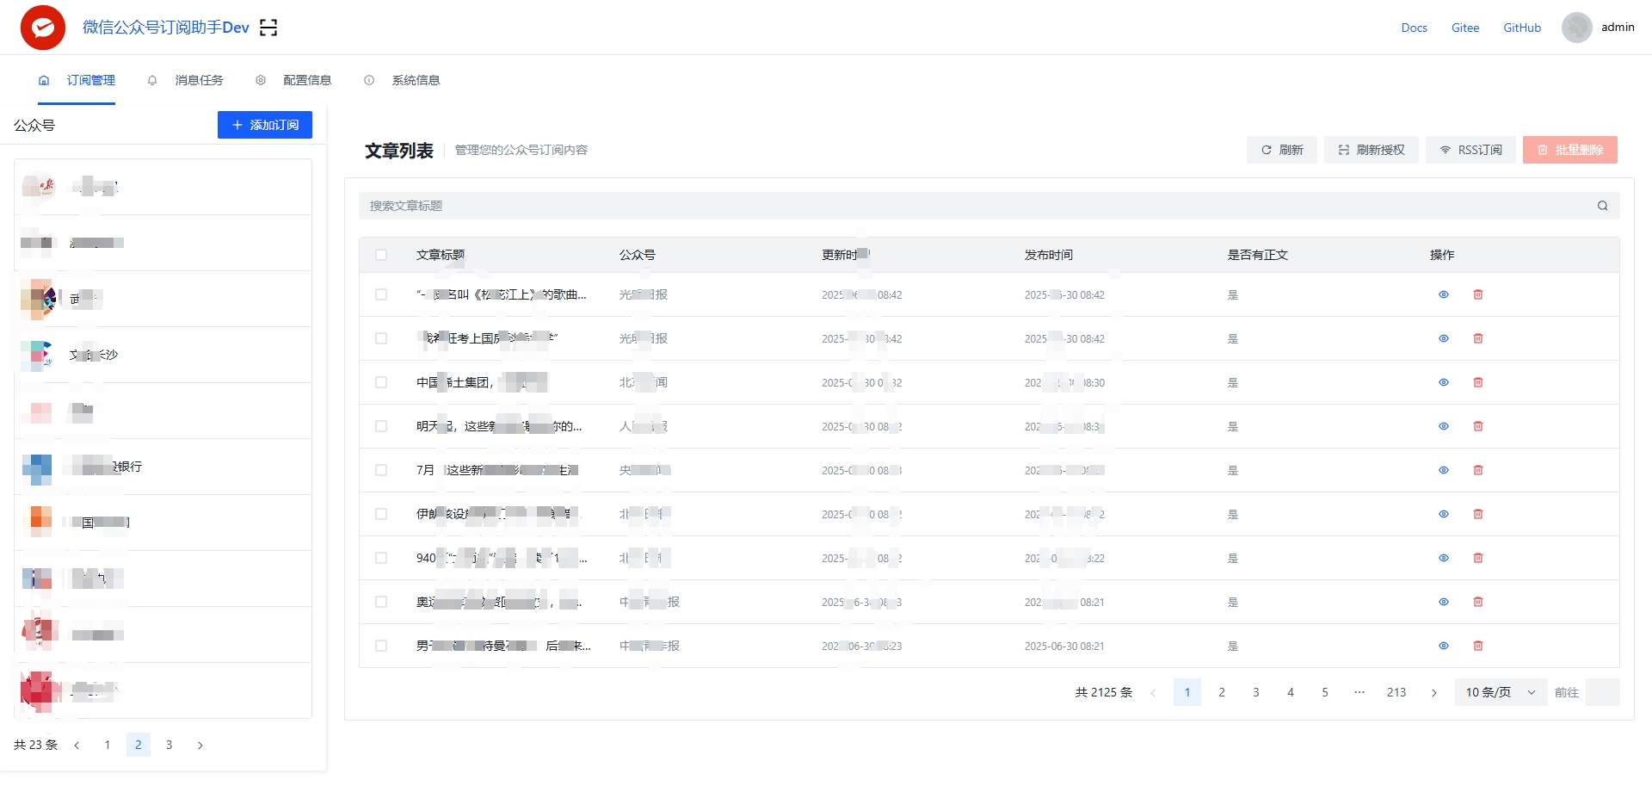Switch to 订阅管理 tab
This screenshot has width=1652, height=786.
(x=77, y=80)
